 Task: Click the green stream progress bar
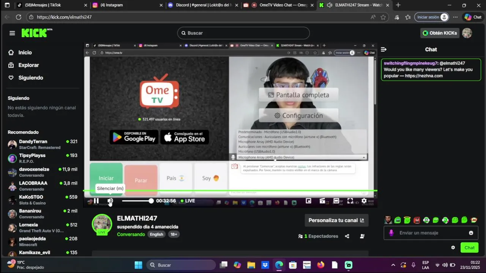tap(230, 191)
